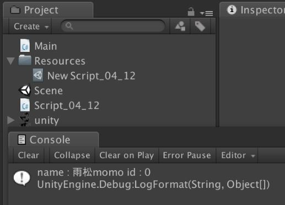285x205 pixels.
Task: Click the Resources folder icon
Action: point(25,60)
